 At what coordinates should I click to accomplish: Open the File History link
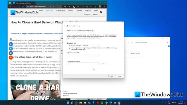coord(66,96)
